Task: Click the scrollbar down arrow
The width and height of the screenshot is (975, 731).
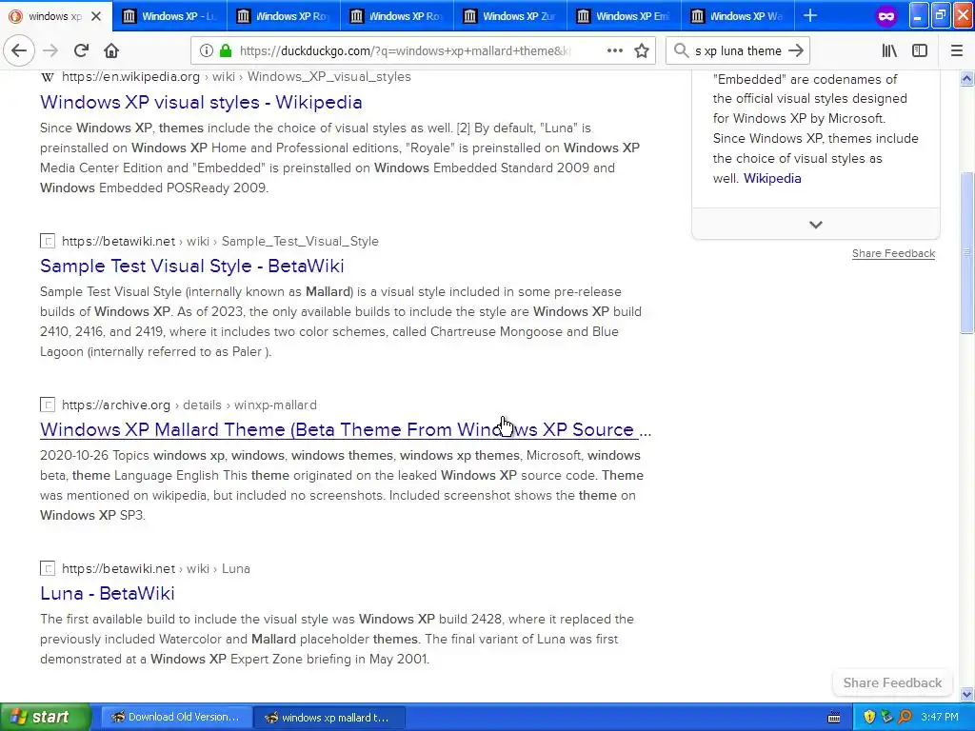Action: pos(967,694)
